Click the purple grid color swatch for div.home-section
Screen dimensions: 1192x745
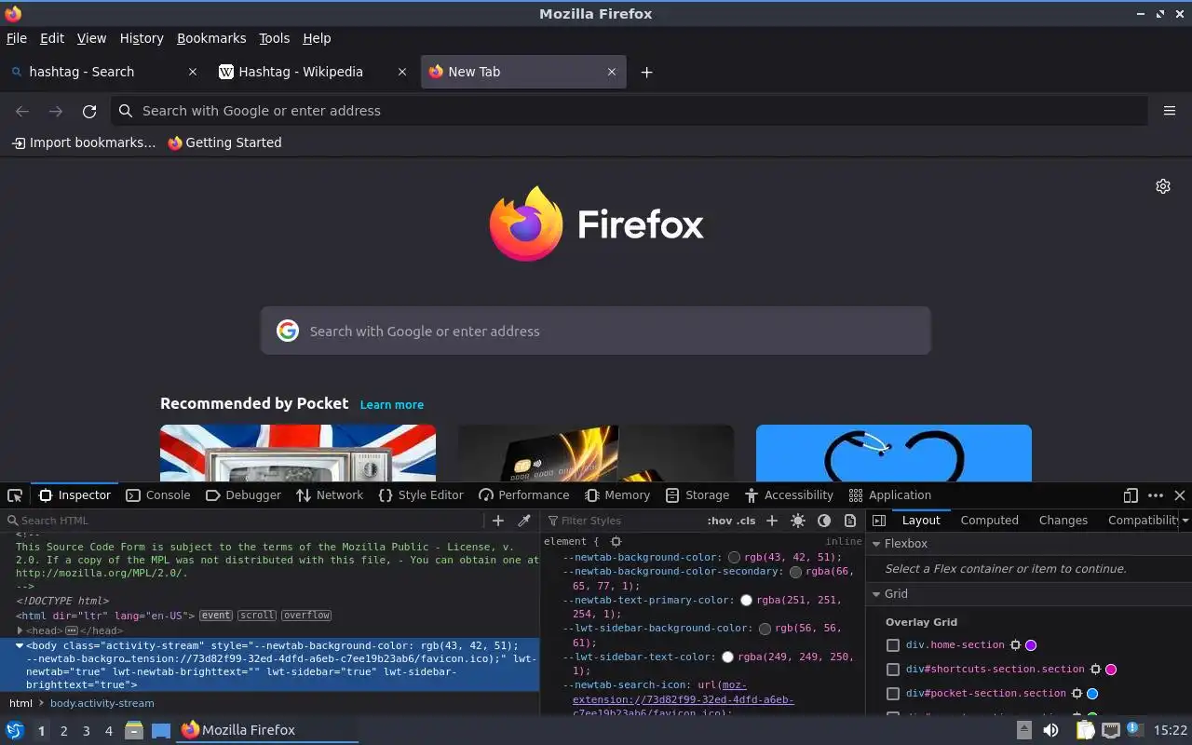click(1031, 644)
